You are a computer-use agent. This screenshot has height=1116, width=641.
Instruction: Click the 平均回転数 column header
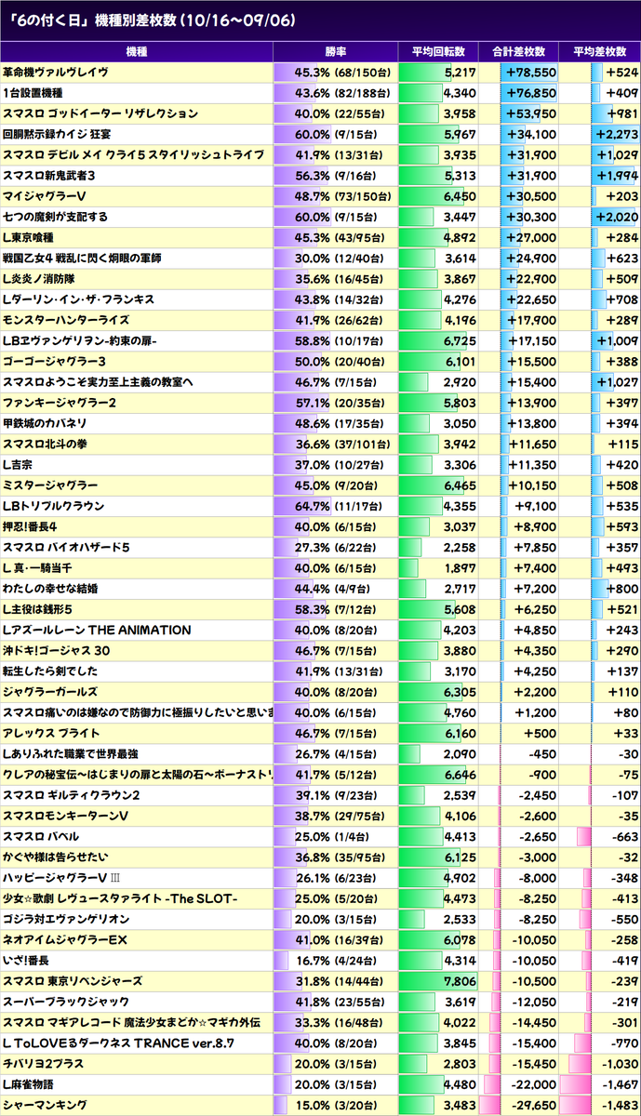tap(436, 51)
